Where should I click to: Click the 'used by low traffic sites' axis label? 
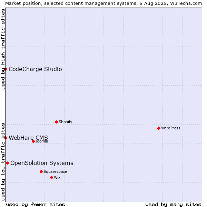pos(3,162)
